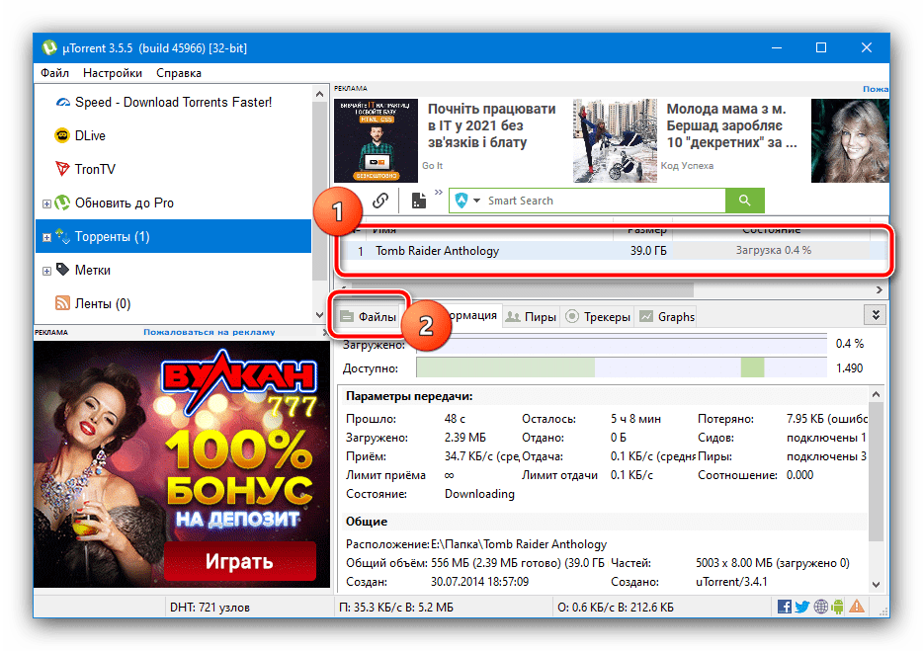
Task: Open TronTV in the sidebar
Action: point(95,170)
